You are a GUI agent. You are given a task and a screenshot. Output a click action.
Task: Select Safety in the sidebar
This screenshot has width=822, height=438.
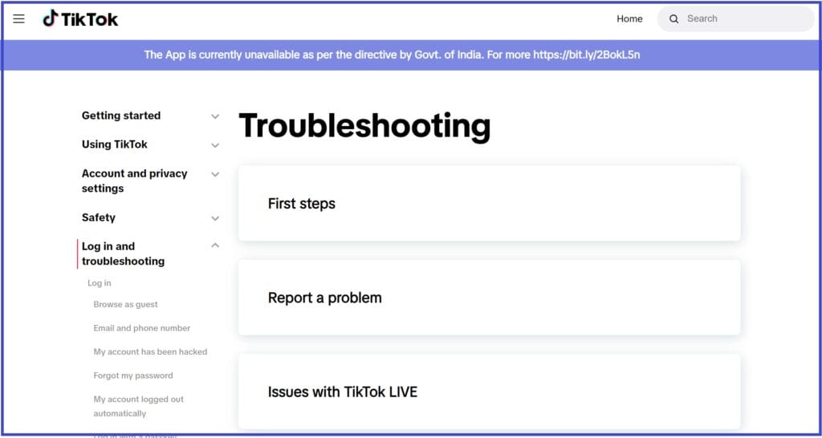tap(99, 217)
